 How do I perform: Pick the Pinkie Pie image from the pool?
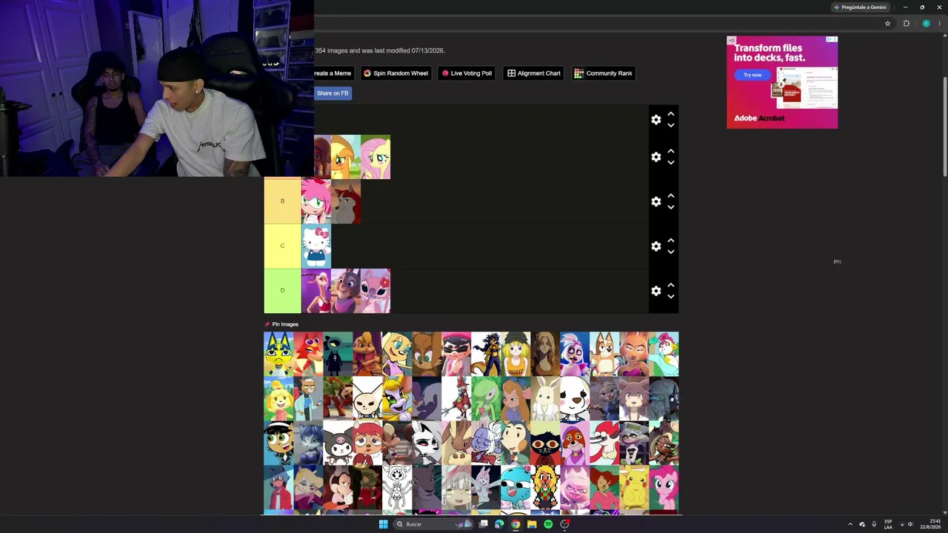point(664,488)
